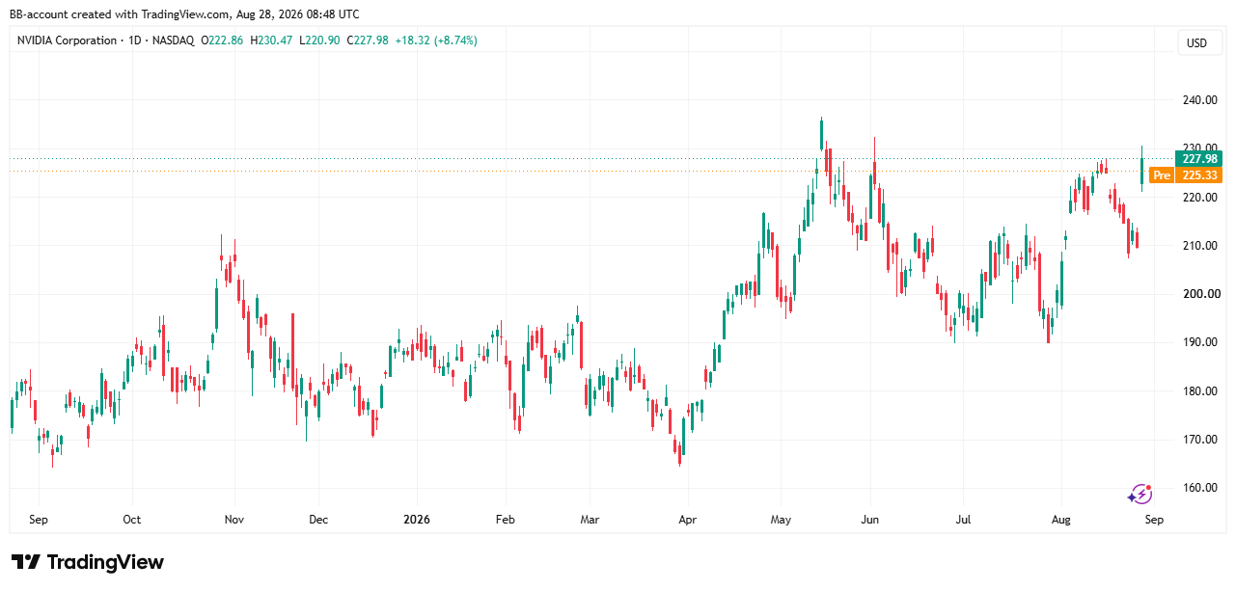Screen dimensions: 1236x591
Task: Click the 2026 year label on time axis
Action: click(417, 520)
